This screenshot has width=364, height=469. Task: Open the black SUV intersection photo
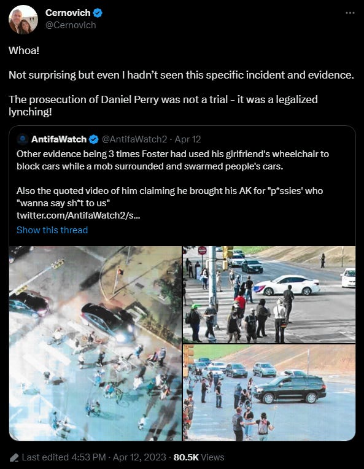point(269,392)
